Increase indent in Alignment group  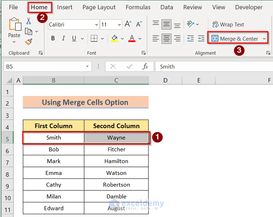201,39
